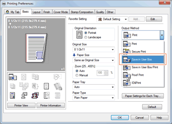Select Proof Print from the list
Screen dimensions: 172x124
tap(143, 75)
